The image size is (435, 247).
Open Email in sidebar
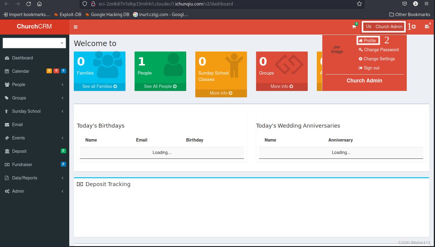point(35,125)
